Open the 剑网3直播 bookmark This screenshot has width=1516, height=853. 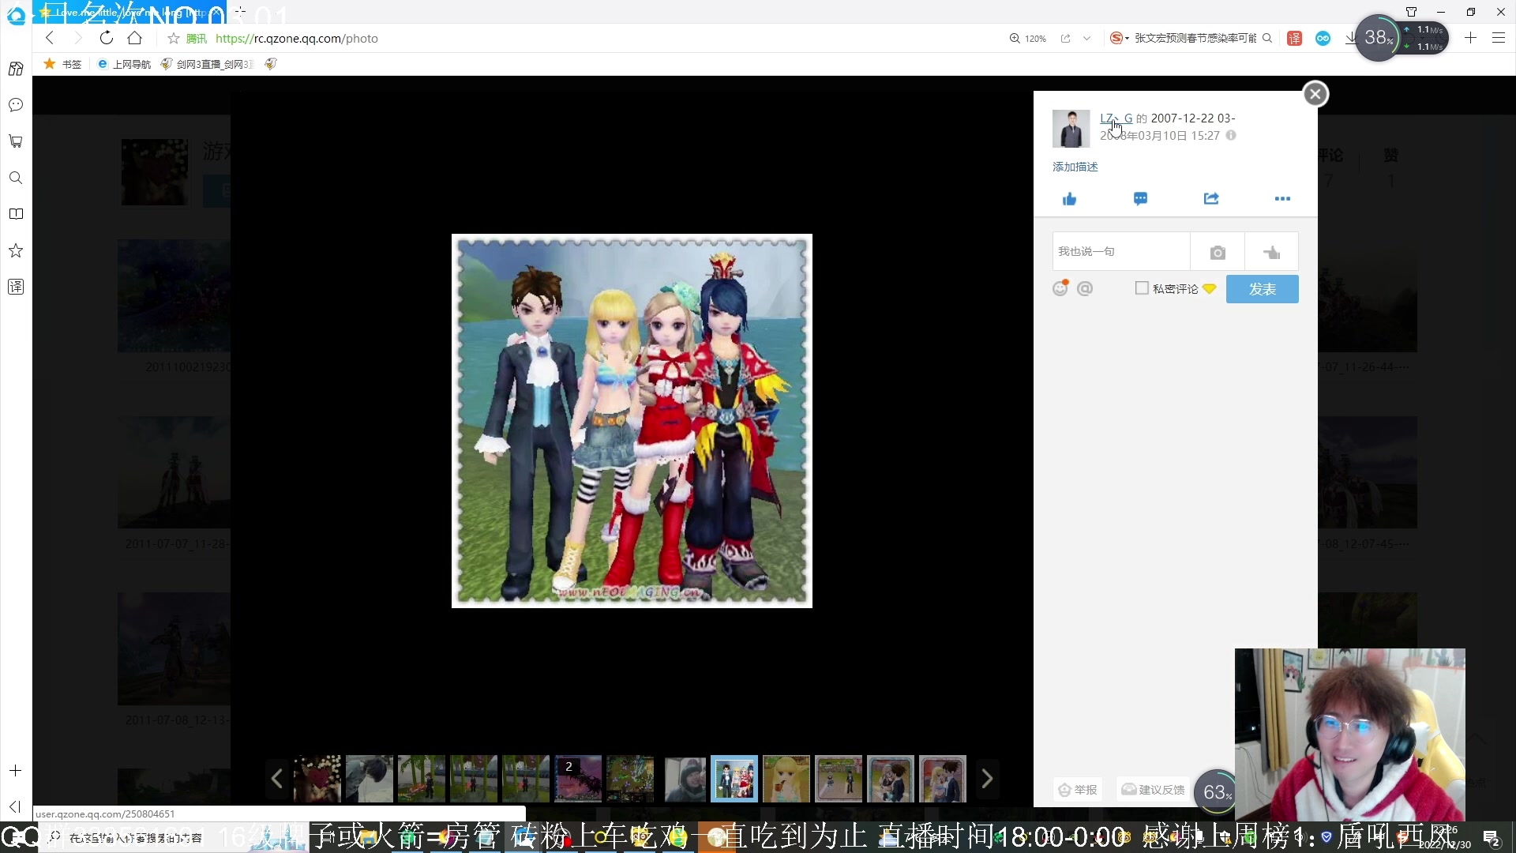click(207, 64)
